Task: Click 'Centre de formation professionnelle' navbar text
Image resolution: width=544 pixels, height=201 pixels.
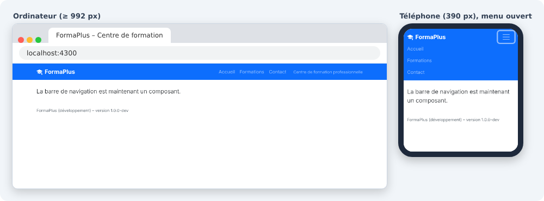Action: click(x=328, y=72)
